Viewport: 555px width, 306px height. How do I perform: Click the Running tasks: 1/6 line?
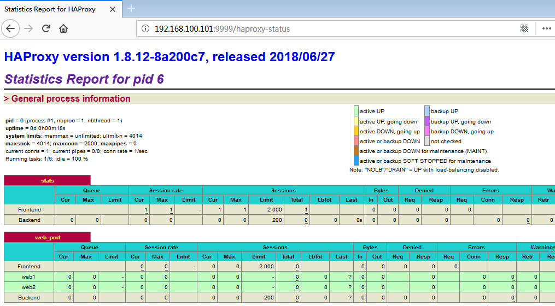pos(46,159)
